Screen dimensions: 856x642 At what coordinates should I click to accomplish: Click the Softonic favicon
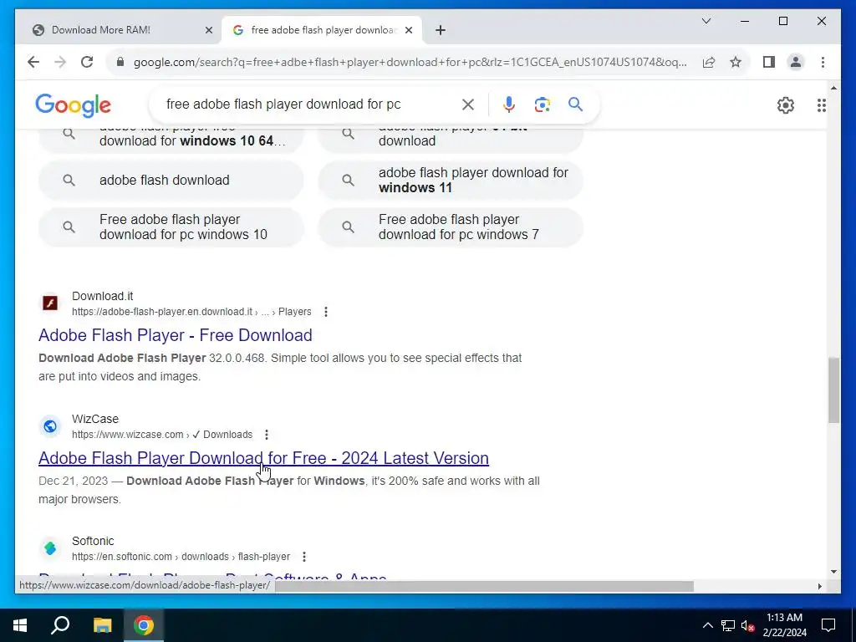click(x=50, y=548)
